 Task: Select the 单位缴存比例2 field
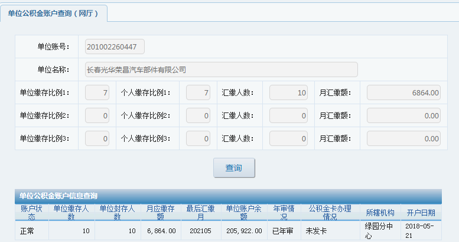point(97,115)
